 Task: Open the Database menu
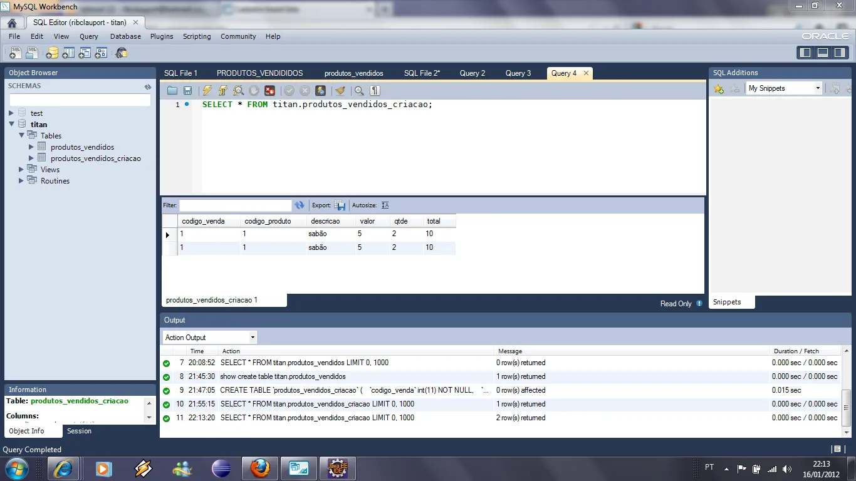[125, 36]
